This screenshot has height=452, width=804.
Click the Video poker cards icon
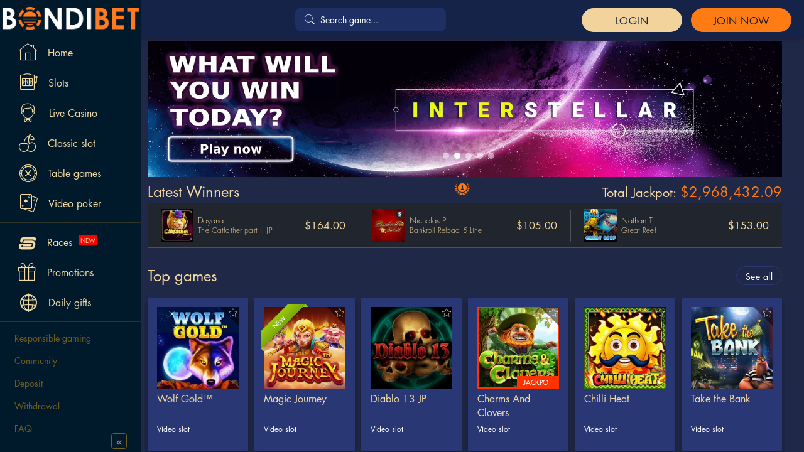(x=28, y=203)
